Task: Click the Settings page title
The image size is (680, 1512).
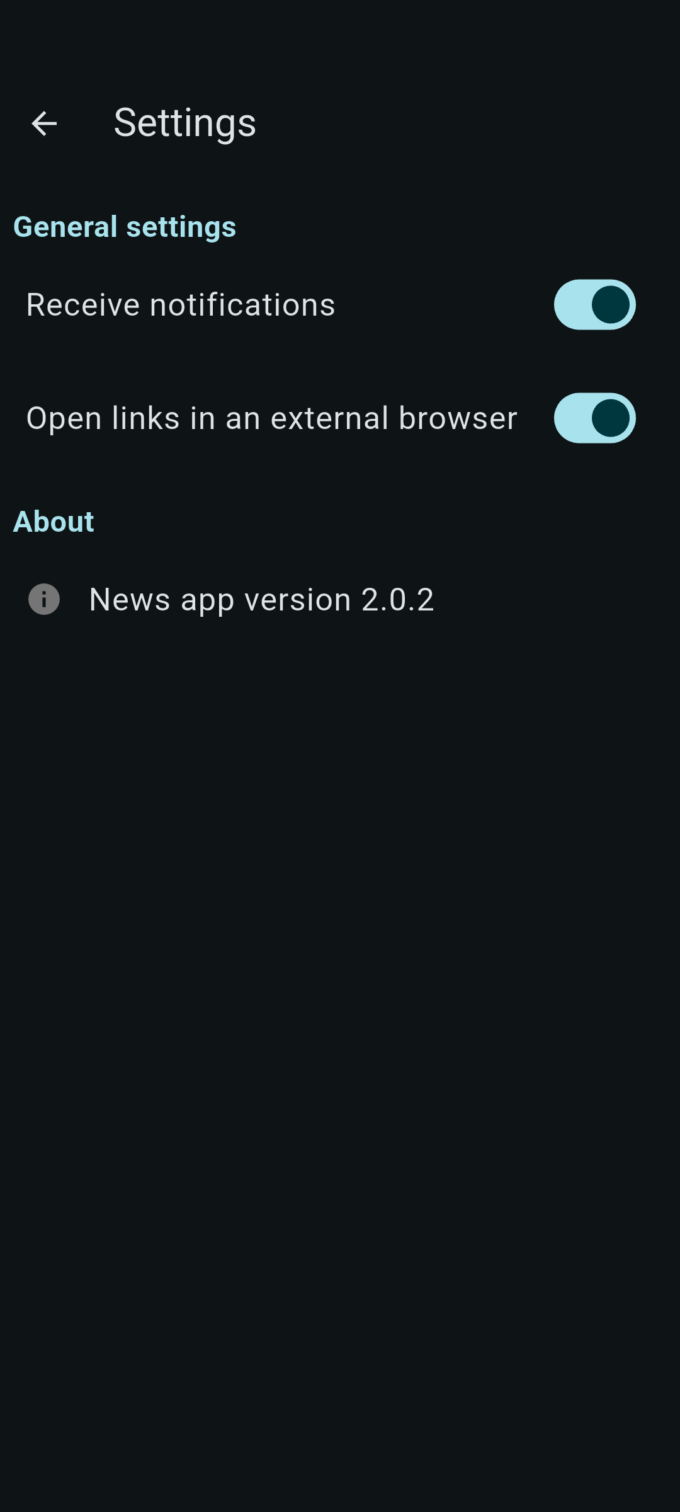Action: (185, 123)
